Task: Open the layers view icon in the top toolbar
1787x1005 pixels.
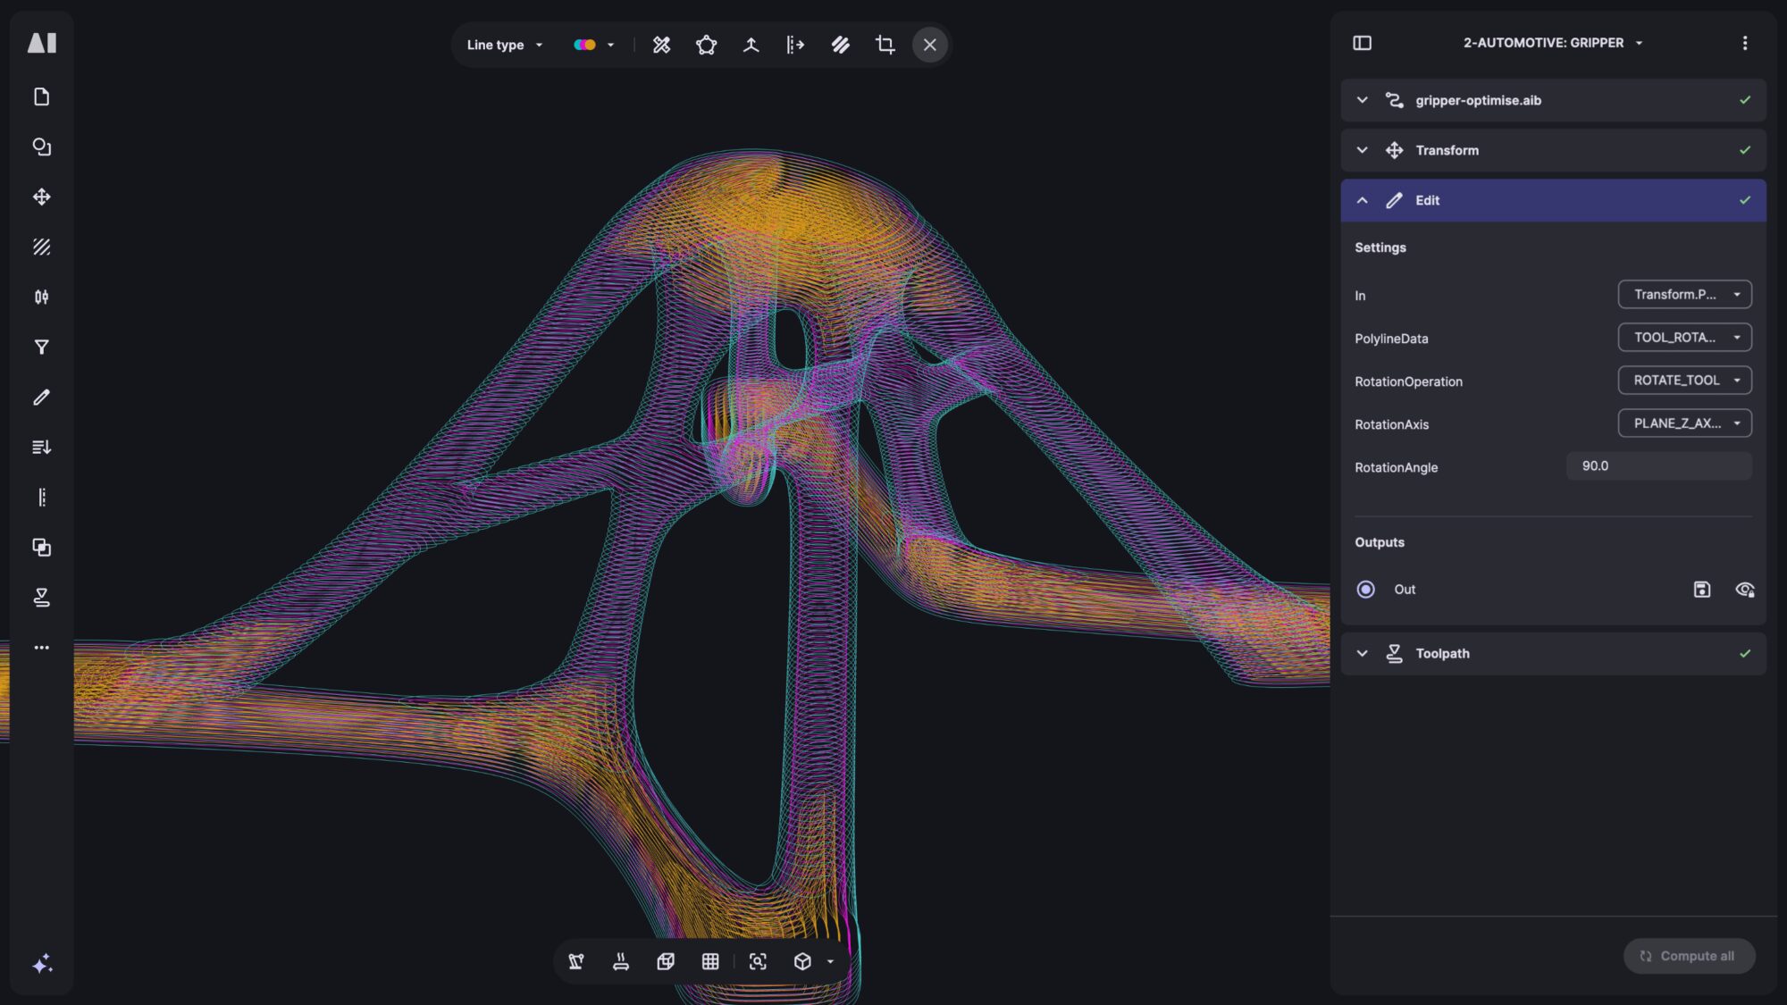Action: [x=841, y=45]
